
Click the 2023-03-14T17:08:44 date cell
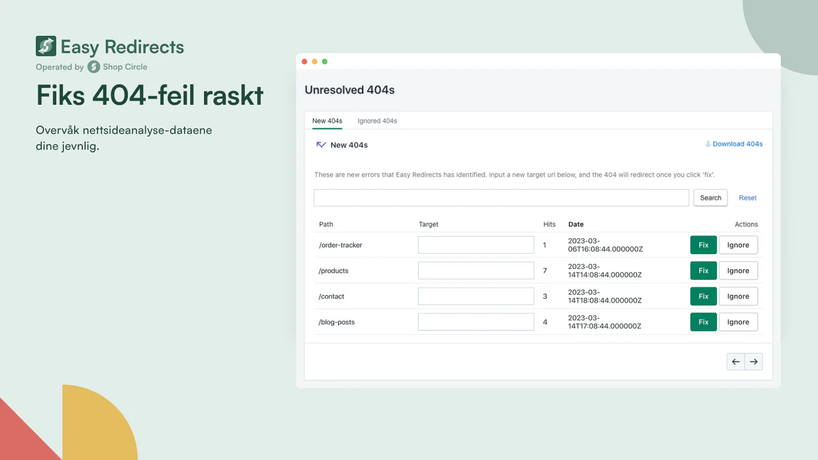pyautogui.click(x=605, y=321)
